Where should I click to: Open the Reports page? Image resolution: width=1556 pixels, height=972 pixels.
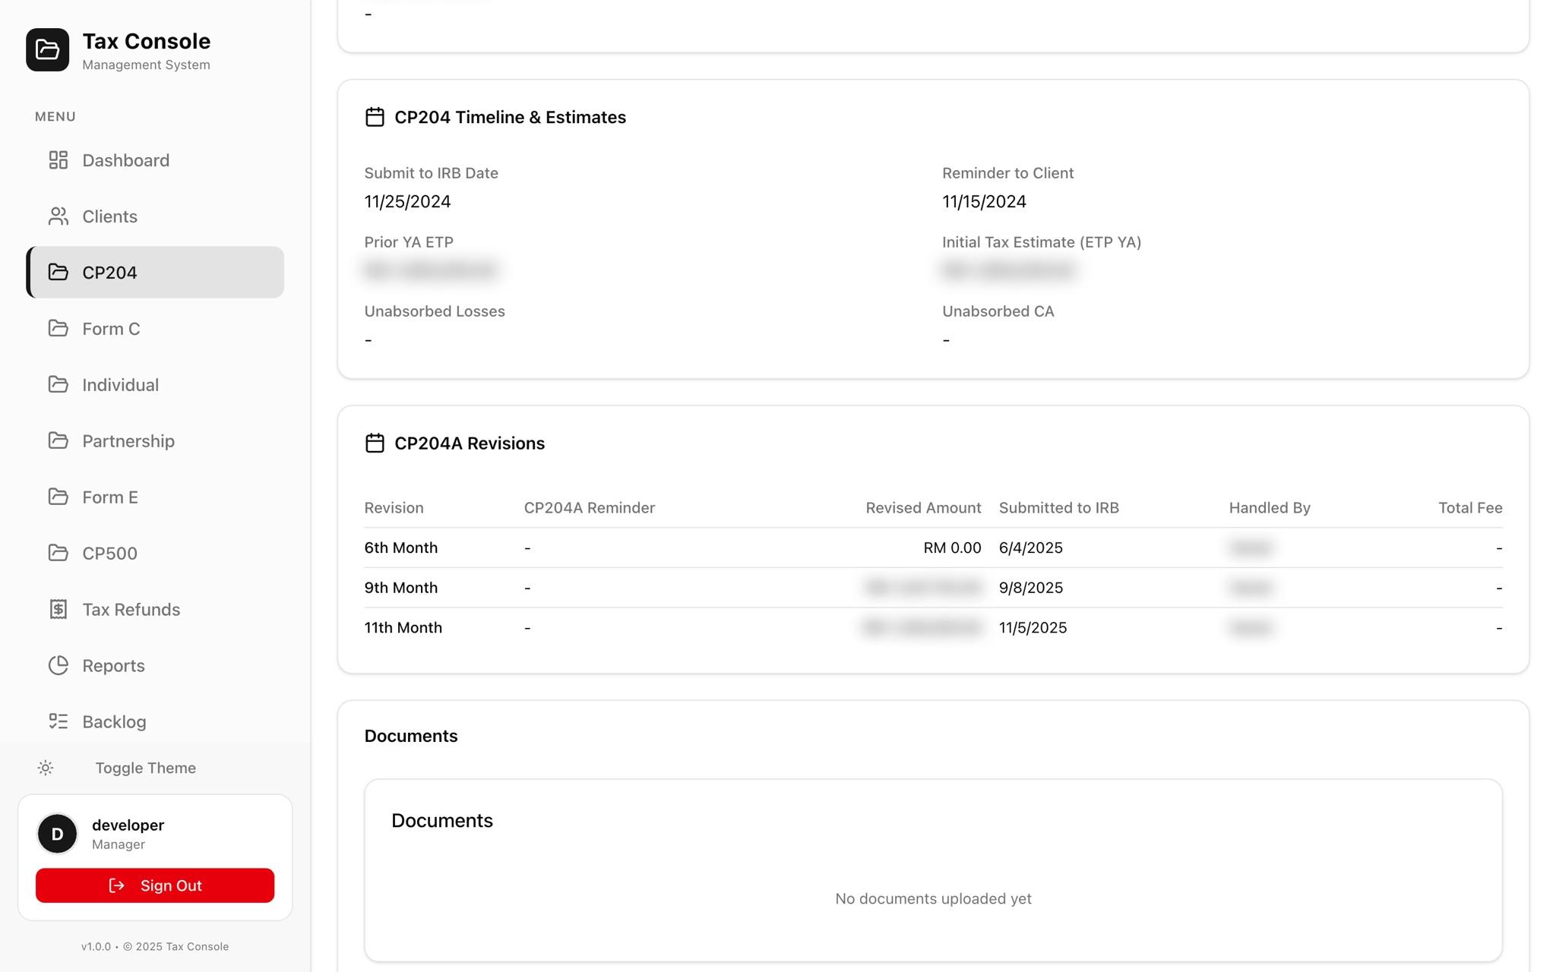(155, 665)
